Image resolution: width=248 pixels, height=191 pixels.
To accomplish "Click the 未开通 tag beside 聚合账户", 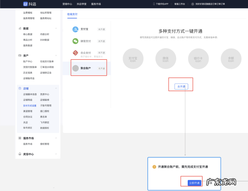I will pyautogui.click(x=101, y=69).
